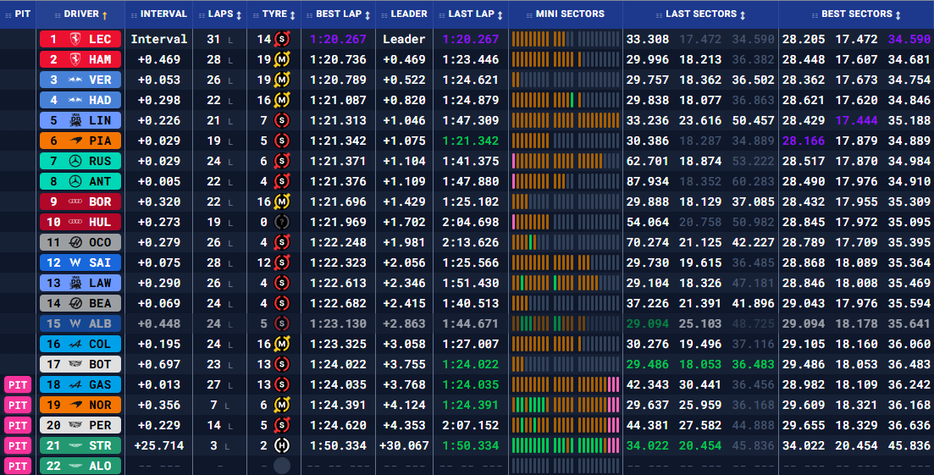Toggle the orange sort arrow on Driver header
The width and height of the screenshot is (934, 475).
pyautogui.click(x=105, y=15)
